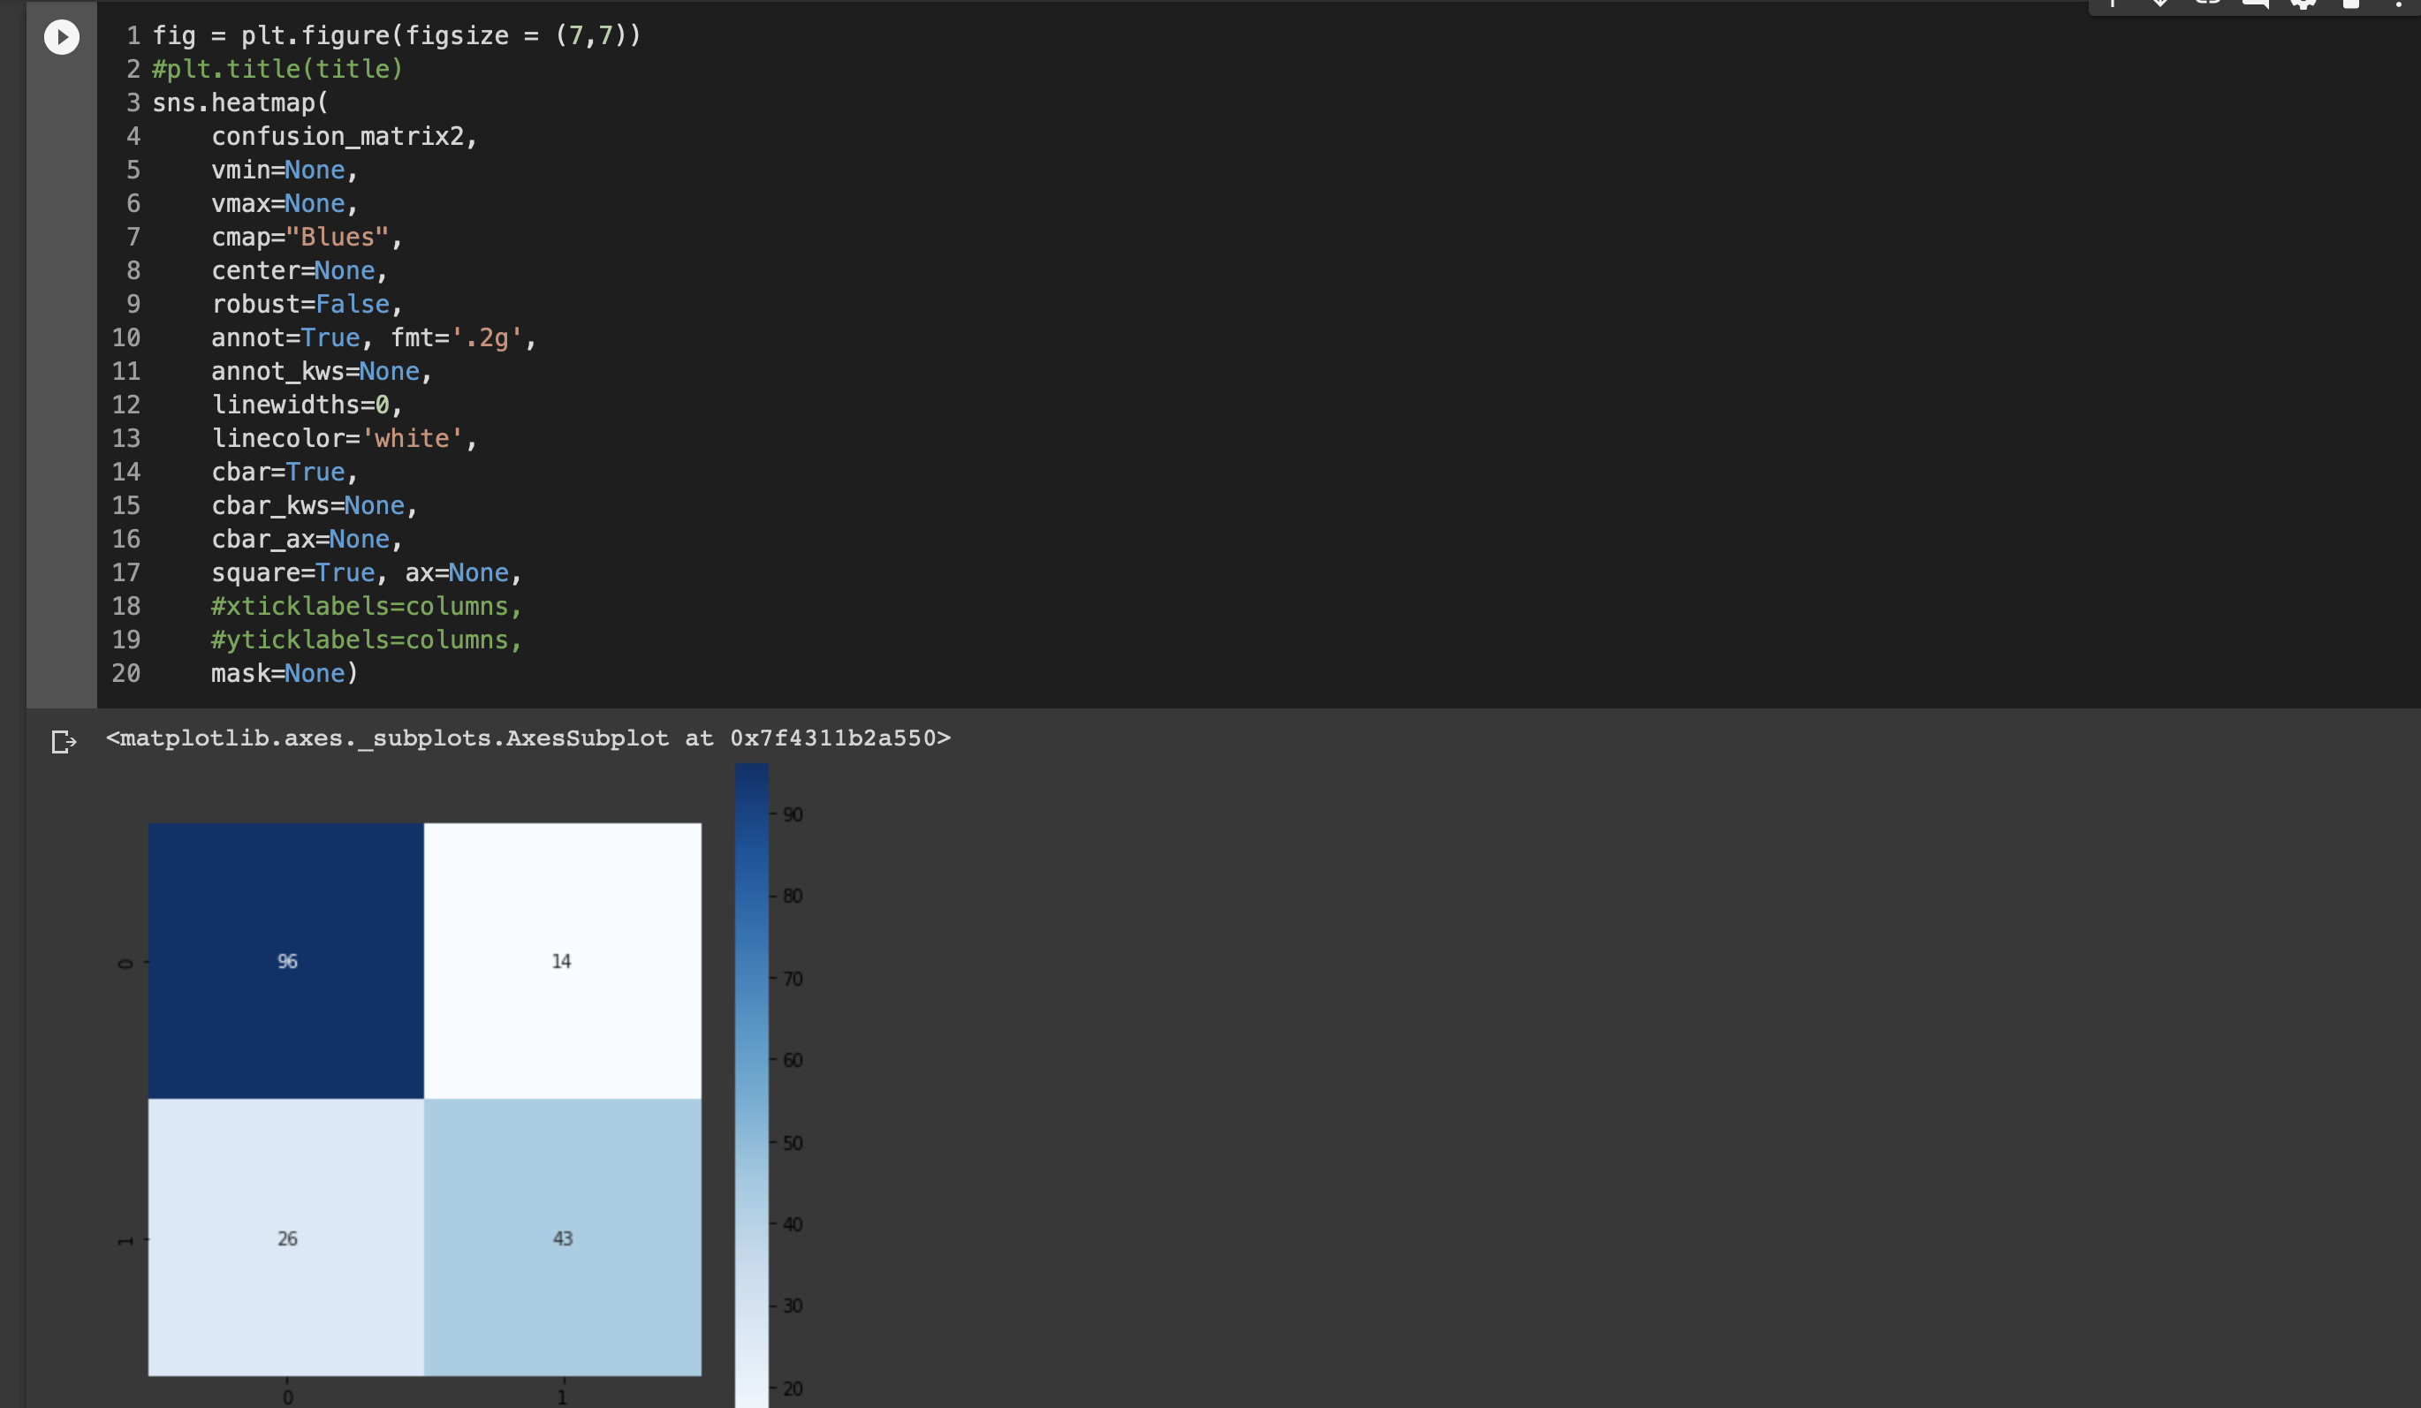Click the cell output options icon

(x=63, y=741)
